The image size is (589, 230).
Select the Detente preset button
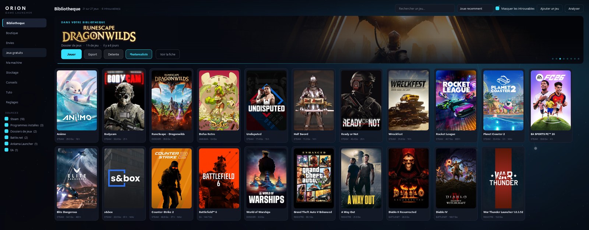click(113, 54)
